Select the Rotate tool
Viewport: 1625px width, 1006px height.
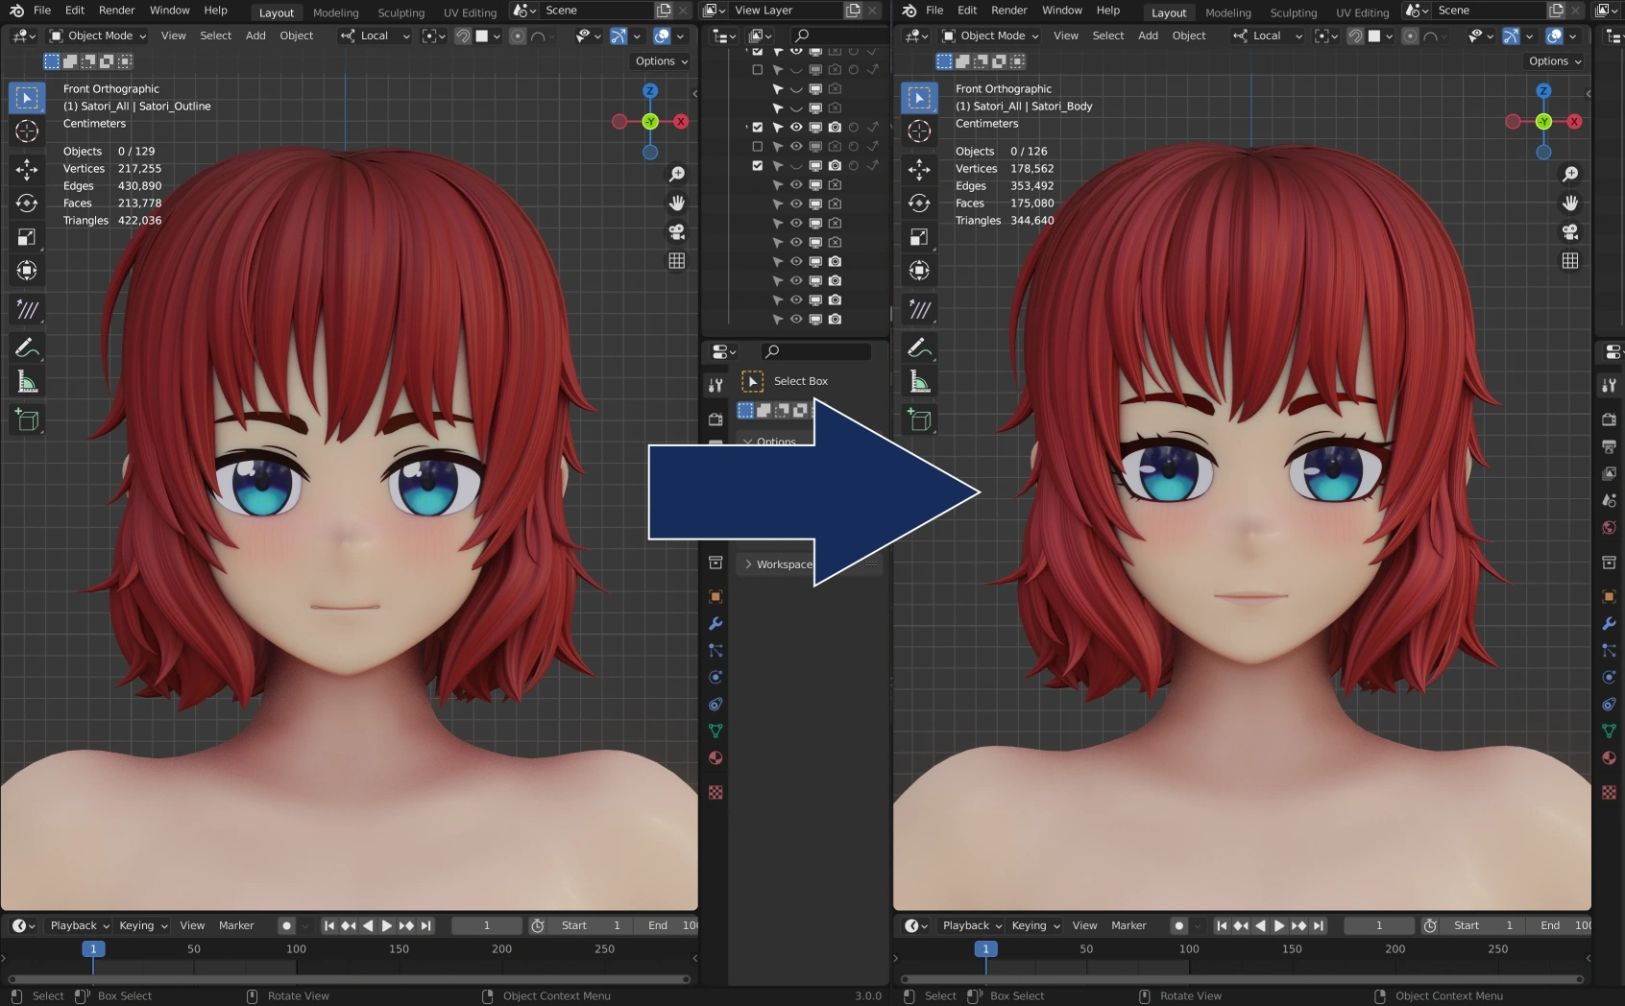[x=27, y=204]
